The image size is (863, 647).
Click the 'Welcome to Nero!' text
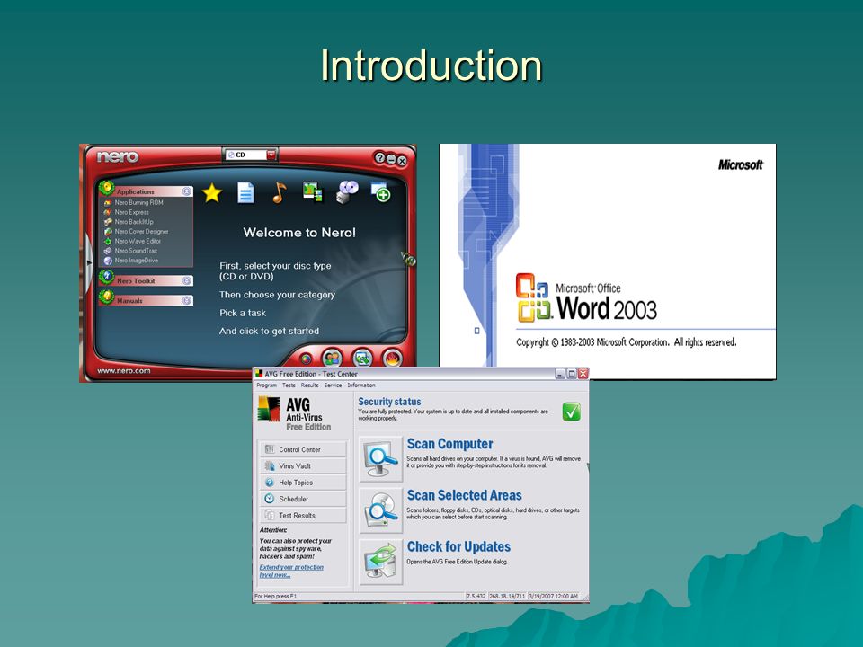click(299, 233)
